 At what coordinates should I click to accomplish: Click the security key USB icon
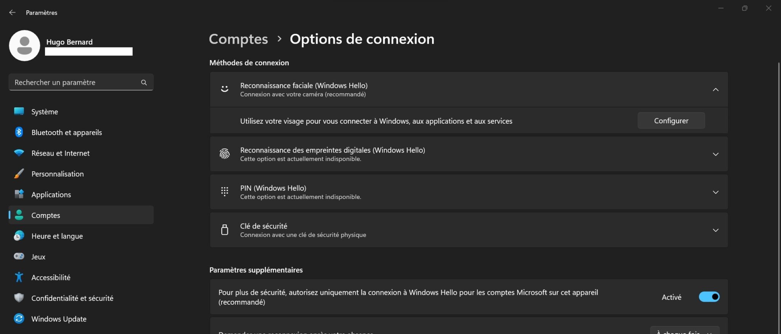point(225,230)
